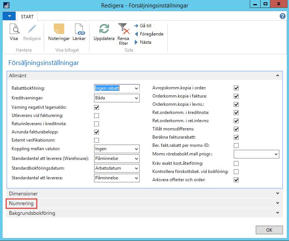The image size is (289, 241).
Task: Click the Redigera pencil icon
Action: point(32,29)
